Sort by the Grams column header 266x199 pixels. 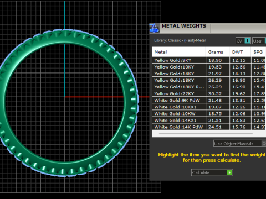pos(217,52)
